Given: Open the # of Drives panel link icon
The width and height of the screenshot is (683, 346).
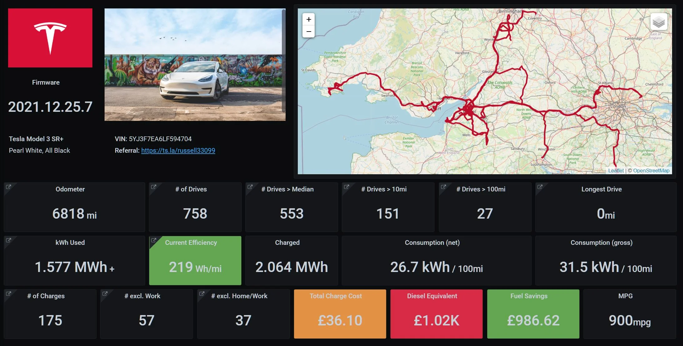Looking at the screenshot, I should (154, 187).
